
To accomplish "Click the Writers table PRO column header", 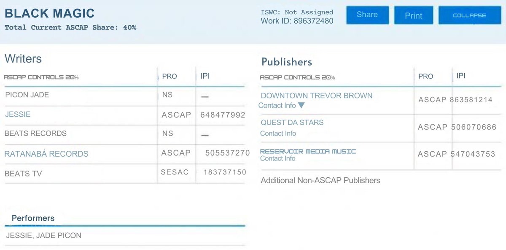I will (170, 76).
